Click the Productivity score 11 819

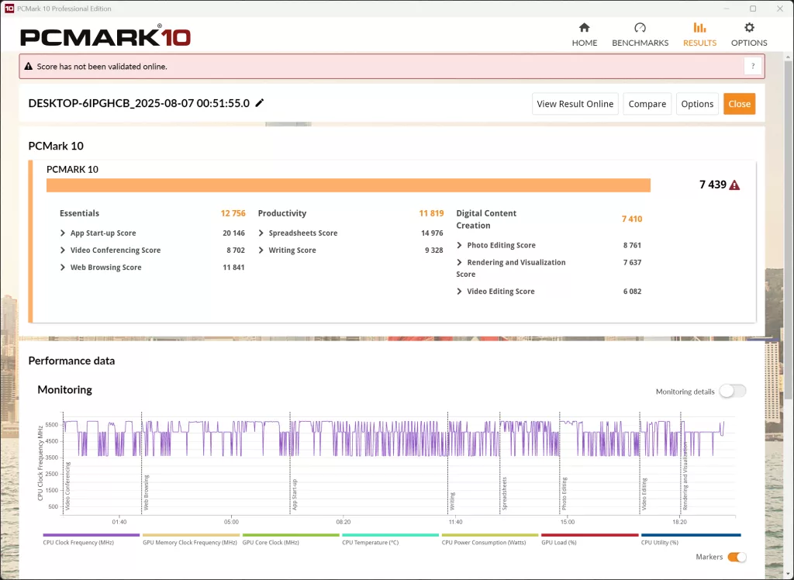click(x=431, y=213)
